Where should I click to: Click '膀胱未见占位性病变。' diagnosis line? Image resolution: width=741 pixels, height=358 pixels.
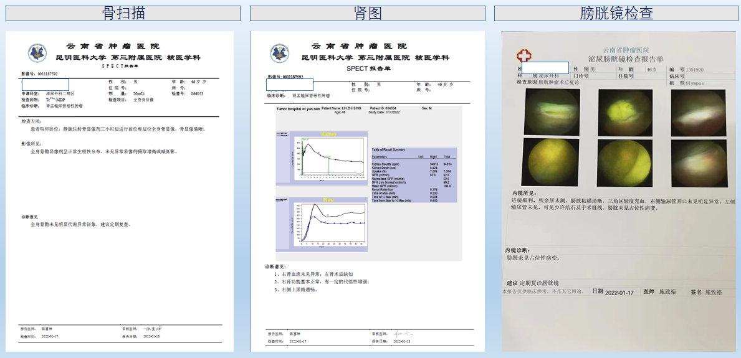(533, 258)
